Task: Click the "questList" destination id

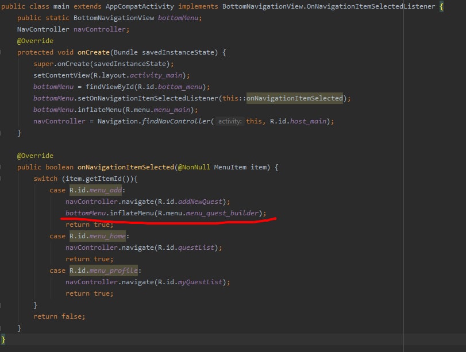Action: tap(196, 247)
